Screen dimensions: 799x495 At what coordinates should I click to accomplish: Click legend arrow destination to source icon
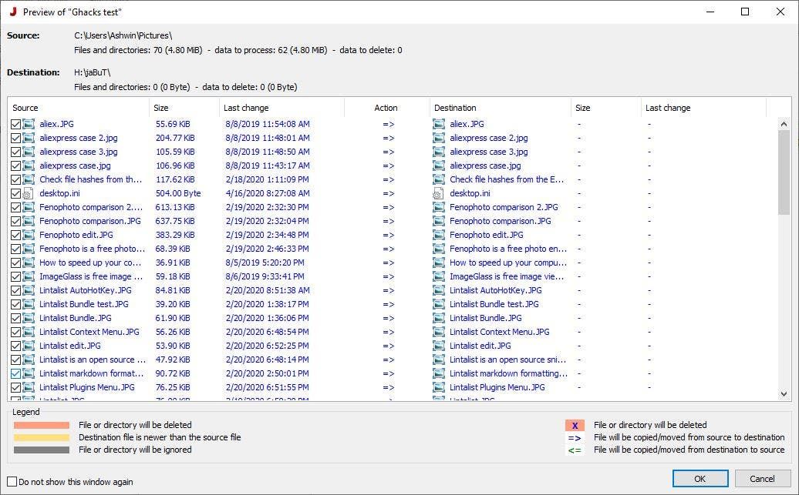pos(575,450)
